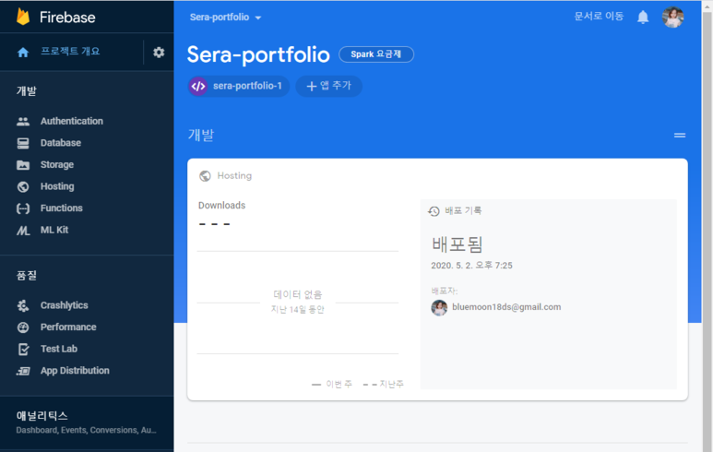Open the Sera-portfolio project dropdown
The width and height of the screenshot is (713, 452).
(226, 18)
